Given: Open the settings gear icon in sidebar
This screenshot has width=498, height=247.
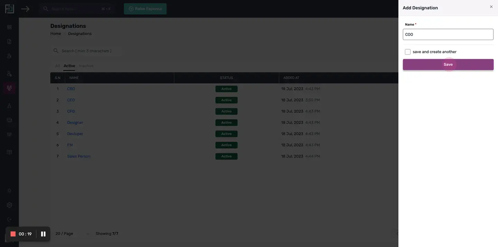Looking at the screenshot, I should click(x=9, y=205).
